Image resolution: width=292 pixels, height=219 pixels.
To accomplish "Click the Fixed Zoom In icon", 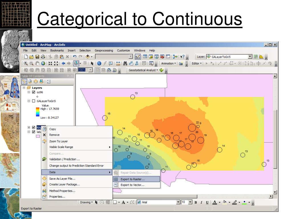I will click(50, 63).
